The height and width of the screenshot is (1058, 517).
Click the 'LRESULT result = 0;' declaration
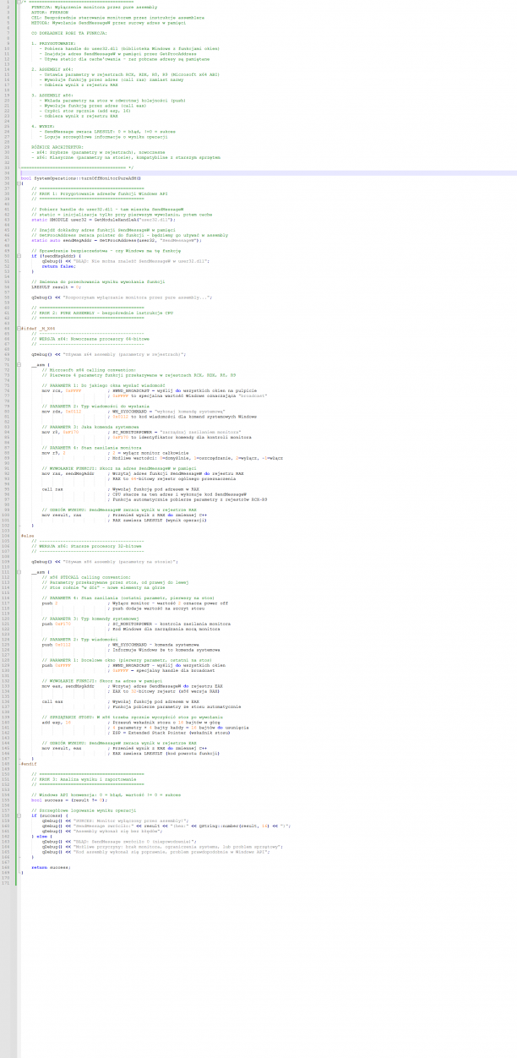[x=57, y=286]
